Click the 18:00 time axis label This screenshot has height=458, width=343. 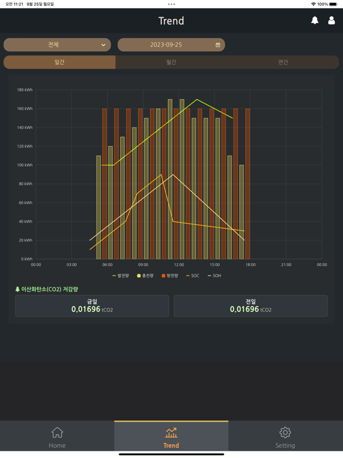coord(251,265)
